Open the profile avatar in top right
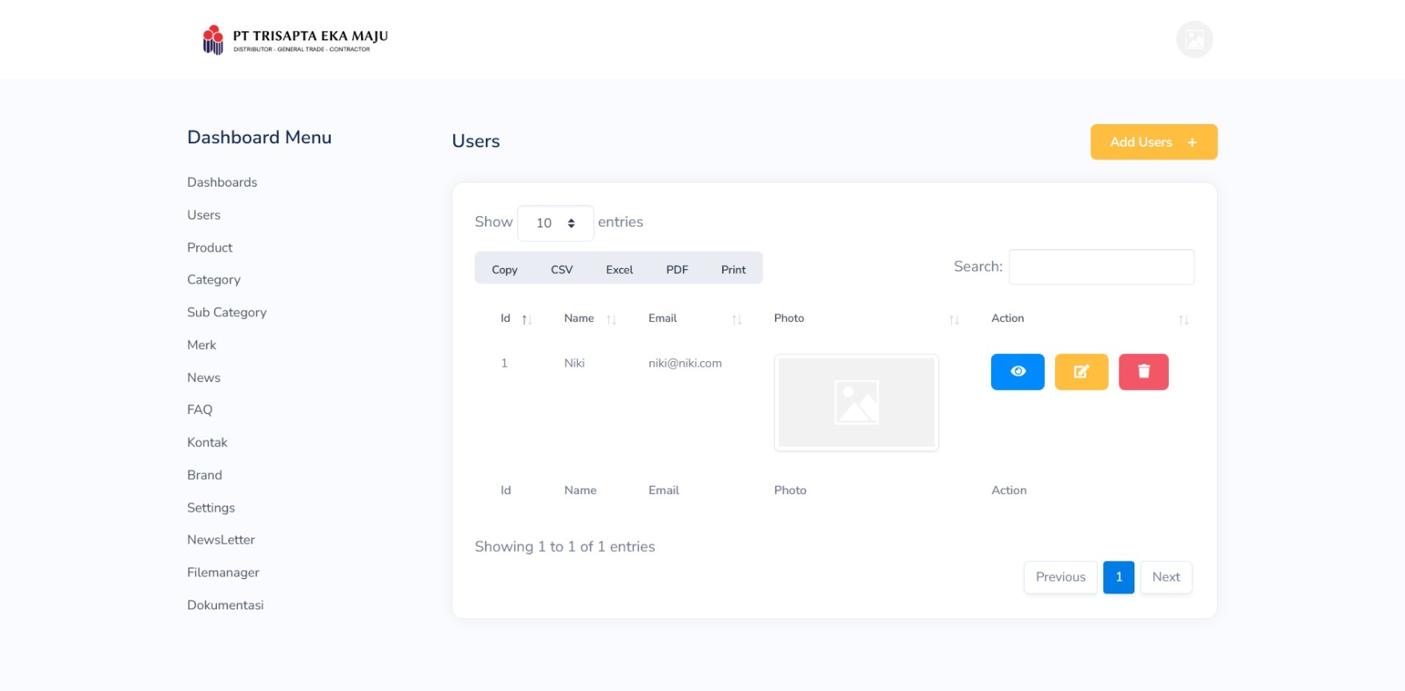This screenshot has width=1405, height=691. point(1194,40)
